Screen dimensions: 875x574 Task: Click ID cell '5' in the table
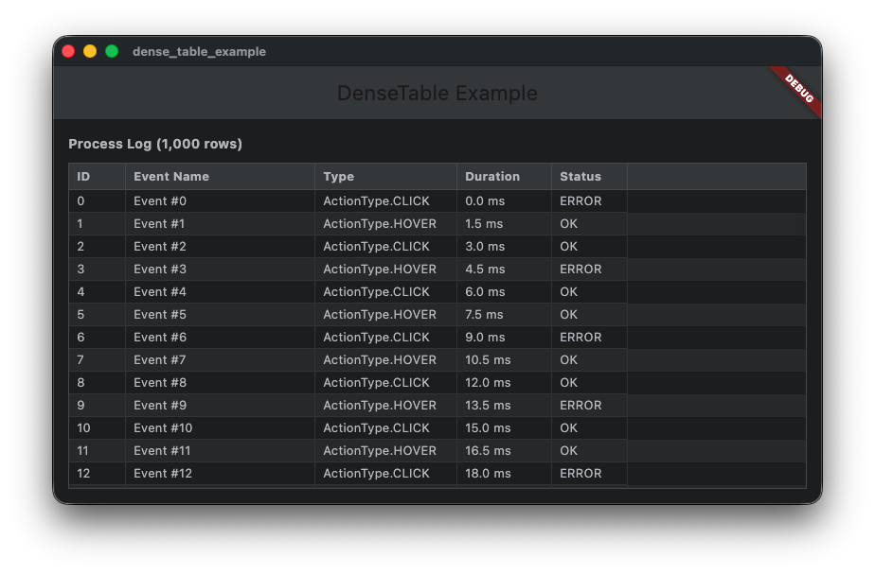pos(98,315)
